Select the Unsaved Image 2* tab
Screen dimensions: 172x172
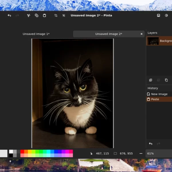pyautogui.click(x=109, y=34)
